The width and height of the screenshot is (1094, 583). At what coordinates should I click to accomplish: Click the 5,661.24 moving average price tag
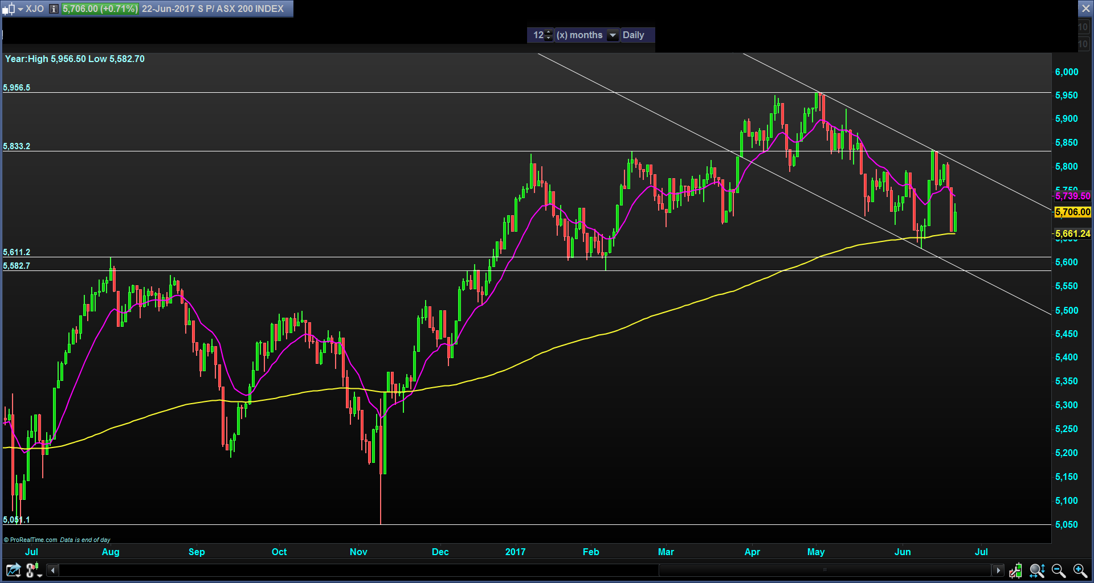pos(1072,233)
